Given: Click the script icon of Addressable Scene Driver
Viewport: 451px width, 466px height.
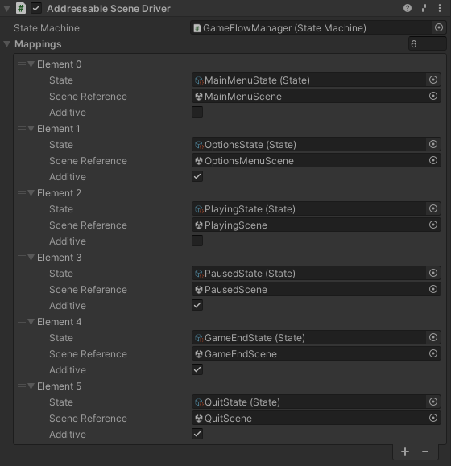Looking at the screenshot, I should [x=20, y=8].
